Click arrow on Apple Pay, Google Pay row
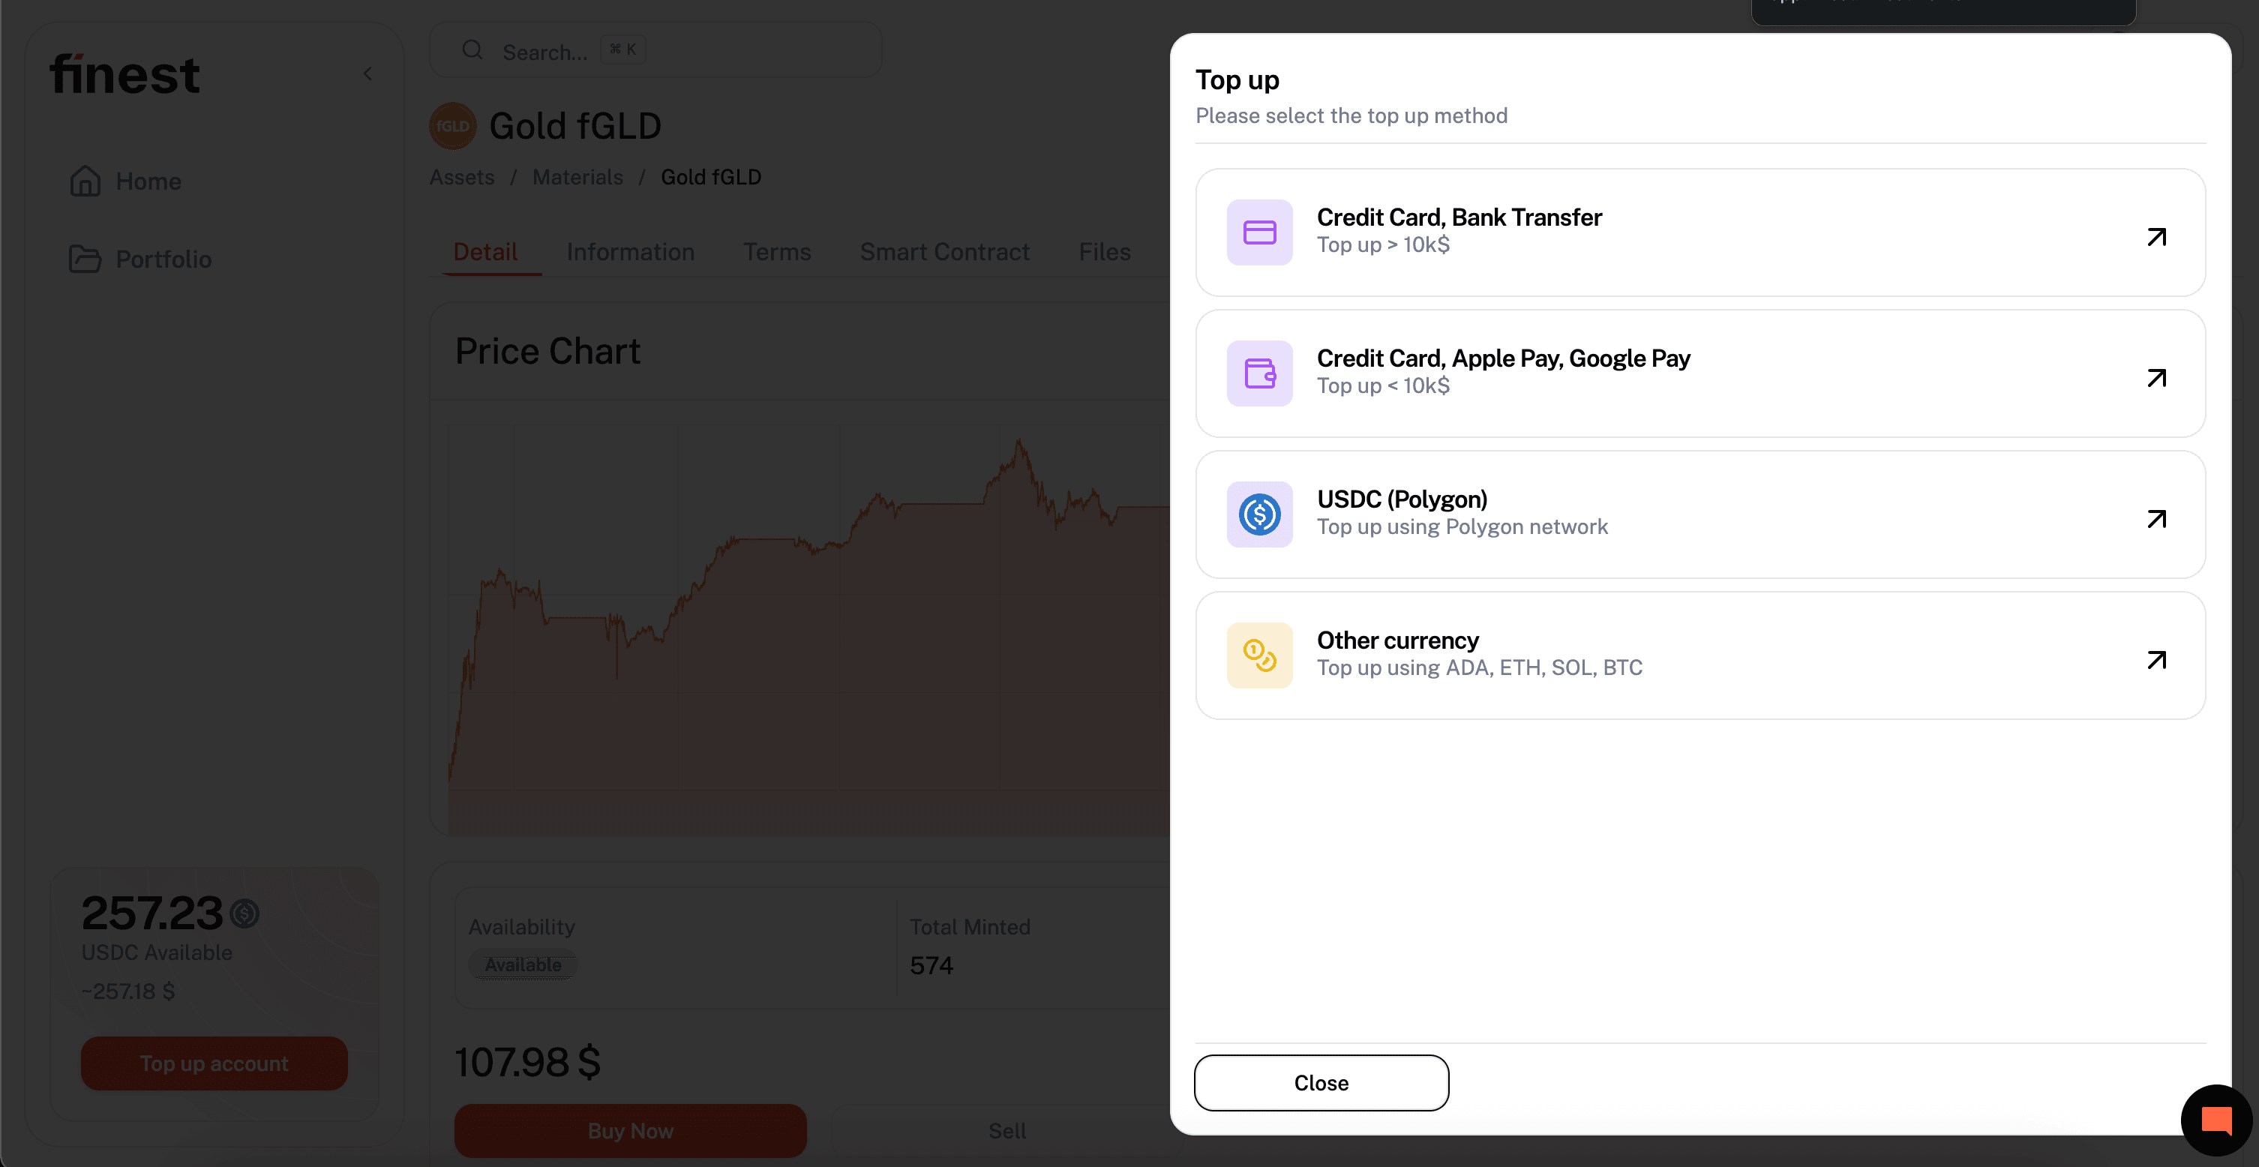The width and height of the screenshot is (2259, 1167). 2156,378
